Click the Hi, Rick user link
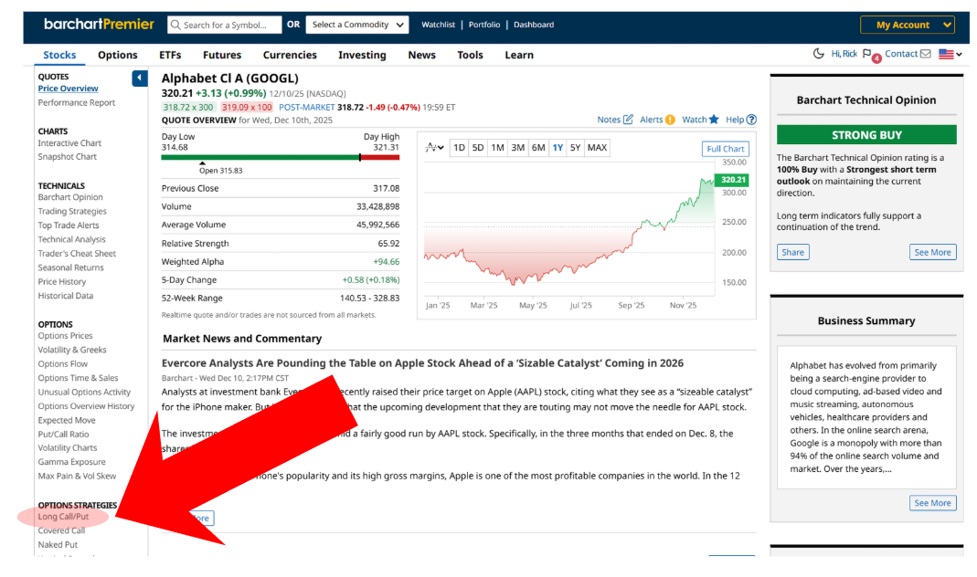Viewport: 977px width, 577px height. coord(844,54)
